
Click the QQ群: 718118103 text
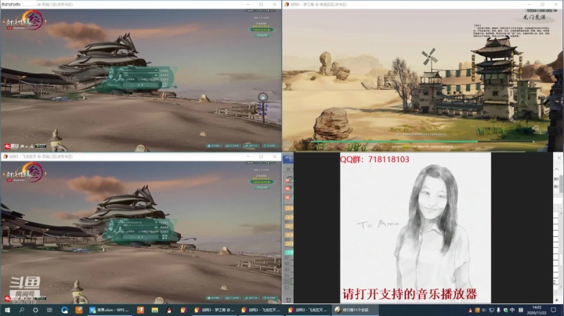click(374, 159)
